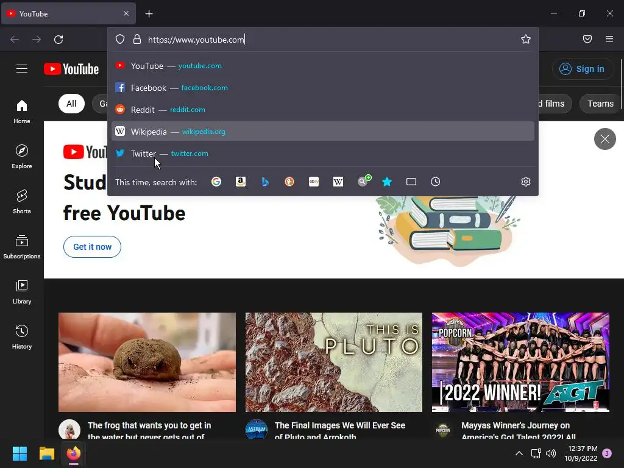624x468 pixels.
Task: Open Subscriptions in YouTube sidebar
Action: tap(22, 247)
